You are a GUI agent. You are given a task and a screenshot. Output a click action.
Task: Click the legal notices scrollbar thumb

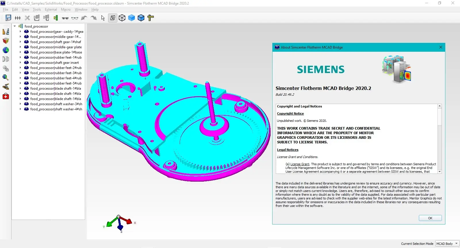click(440, 117)
